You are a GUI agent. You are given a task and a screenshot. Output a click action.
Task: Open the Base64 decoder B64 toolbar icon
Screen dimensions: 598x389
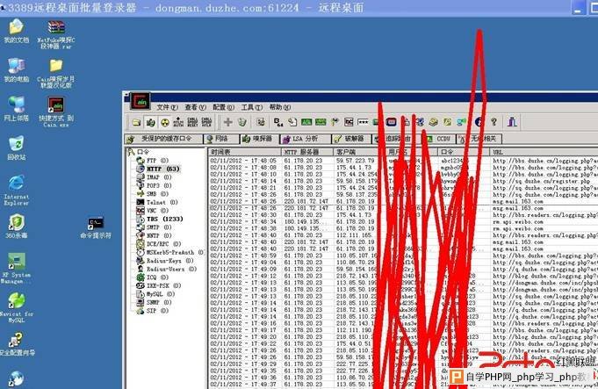pyautogui.click(x=278, y=122)
